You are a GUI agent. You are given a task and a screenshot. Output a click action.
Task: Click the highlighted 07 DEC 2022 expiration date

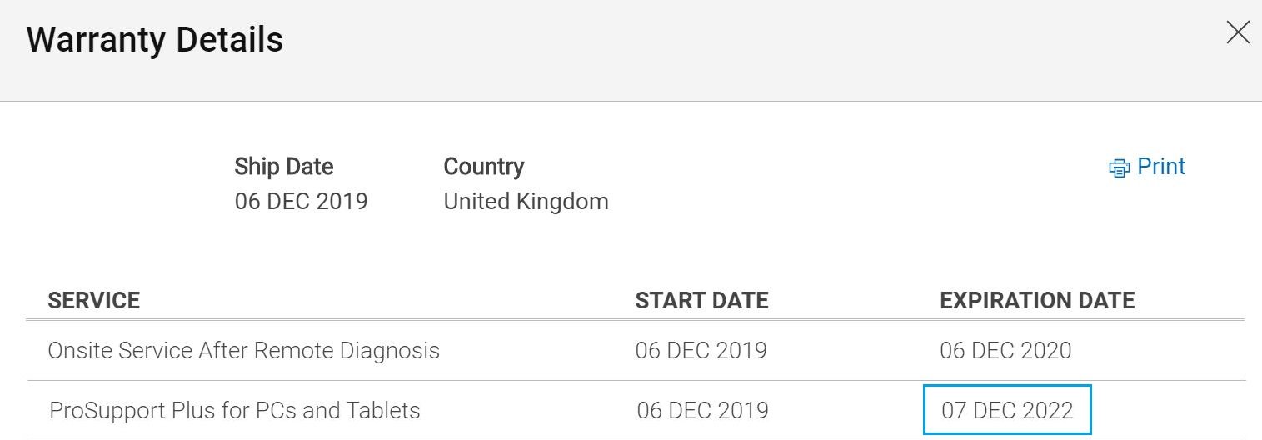pos(1007,410)
